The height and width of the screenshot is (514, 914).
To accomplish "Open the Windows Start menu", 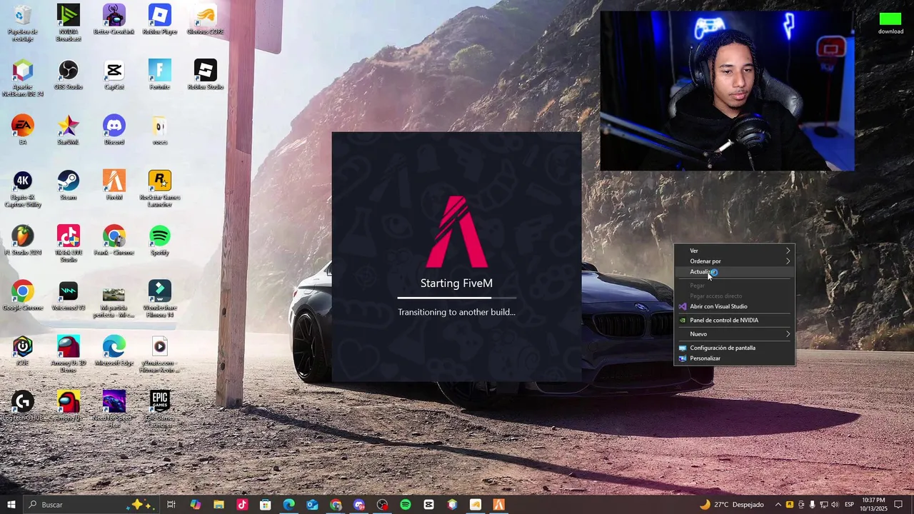I will tap(11, 505).
